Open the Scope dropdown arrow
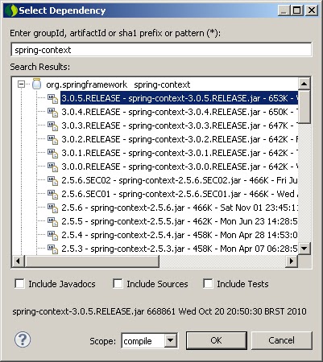 coord(170,340)
